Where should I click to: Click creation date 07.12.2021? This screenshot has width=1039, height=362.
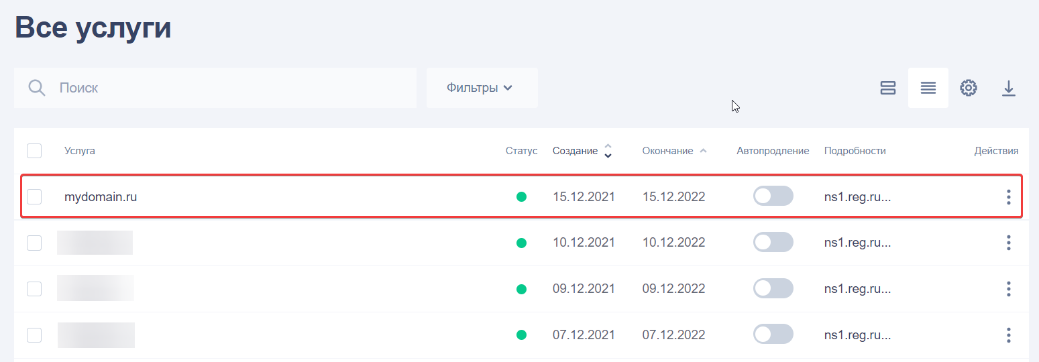(x=584, y=335)
